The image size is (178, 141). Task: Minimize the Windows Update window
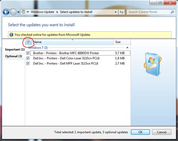click(x=154, y=3)
